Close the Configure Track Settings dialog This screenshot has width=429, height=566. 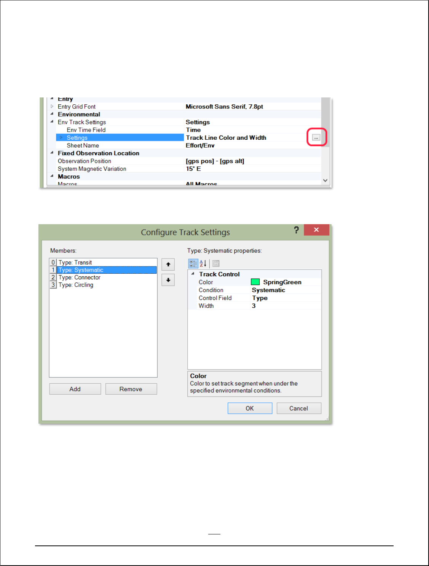click(316, 230)
